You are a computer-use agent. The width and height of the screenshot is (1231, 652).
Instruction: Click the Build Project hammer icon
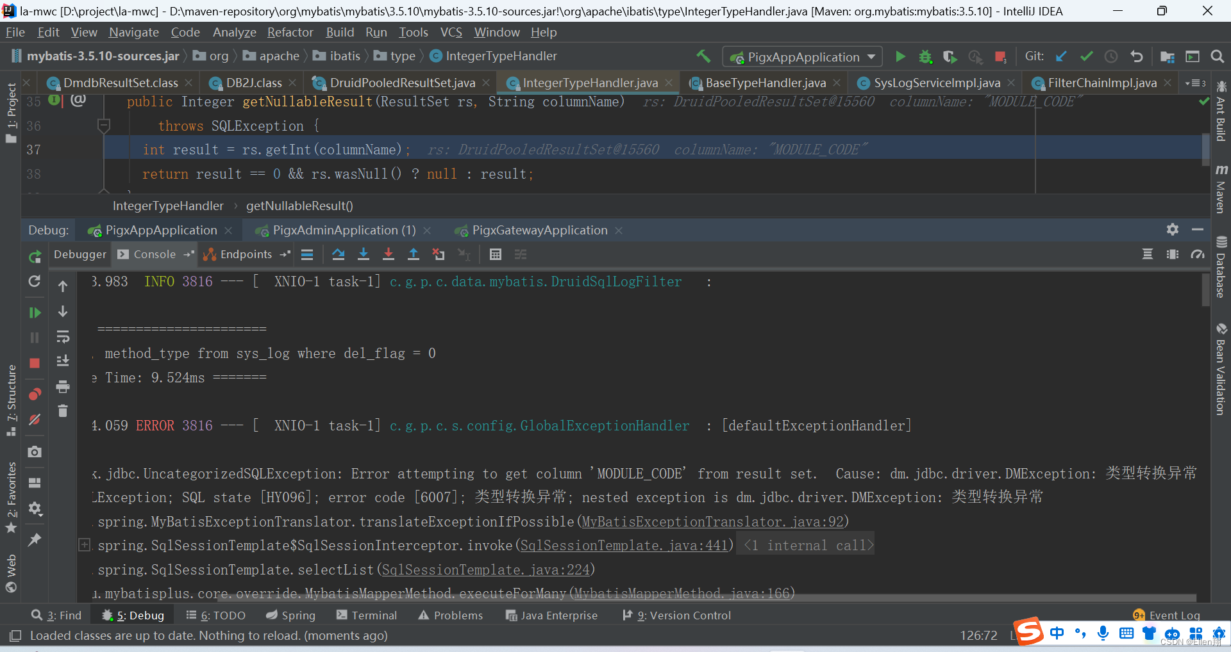coord(703,56)
